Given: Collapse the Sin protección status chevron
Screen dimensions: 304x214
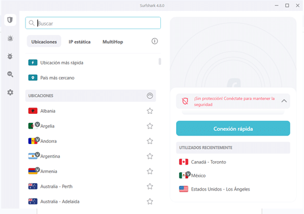Looking at the screenshot, I should pos(284,101).
